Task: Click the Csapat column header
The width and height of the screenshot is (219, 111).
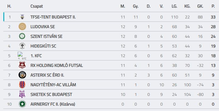Action: 36,6
